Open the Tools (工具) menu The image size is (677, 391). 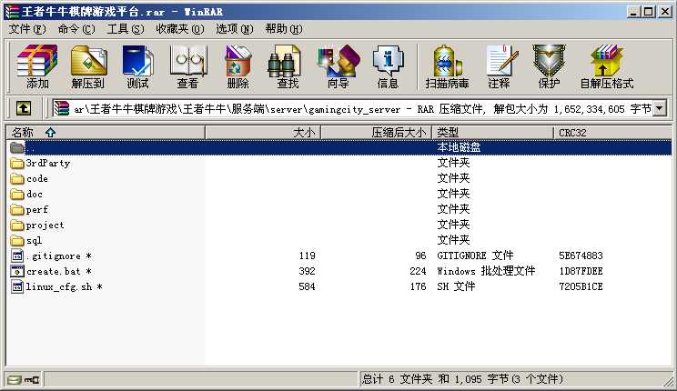pos(126,29)
